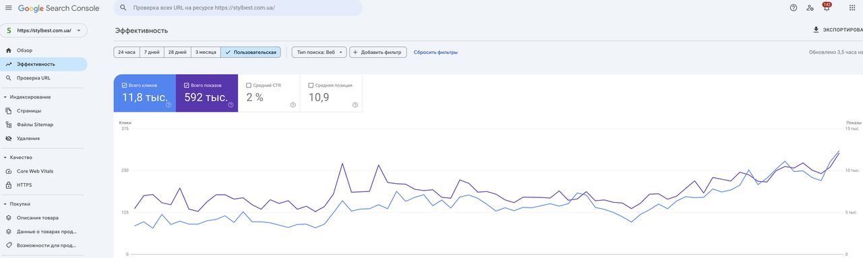Open the stylbest.com.ua property dropdown
The image size is (863, 258).
43,30
